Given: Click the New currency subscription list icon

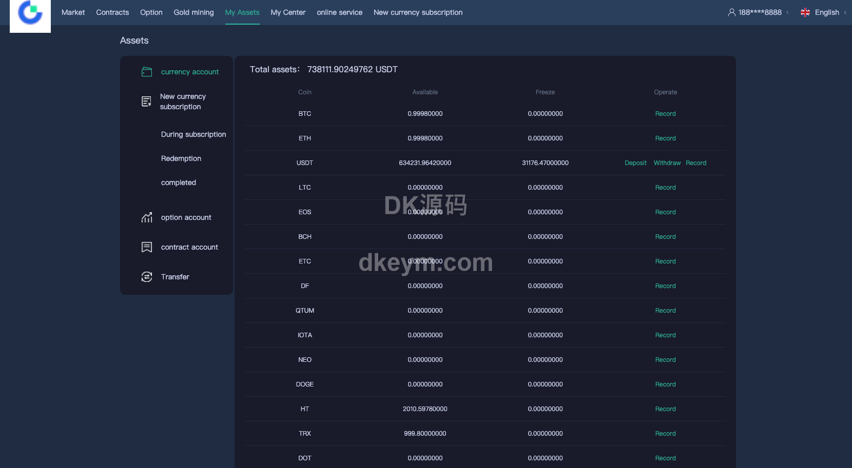Looking at the screenshot, I should [147, 101].
